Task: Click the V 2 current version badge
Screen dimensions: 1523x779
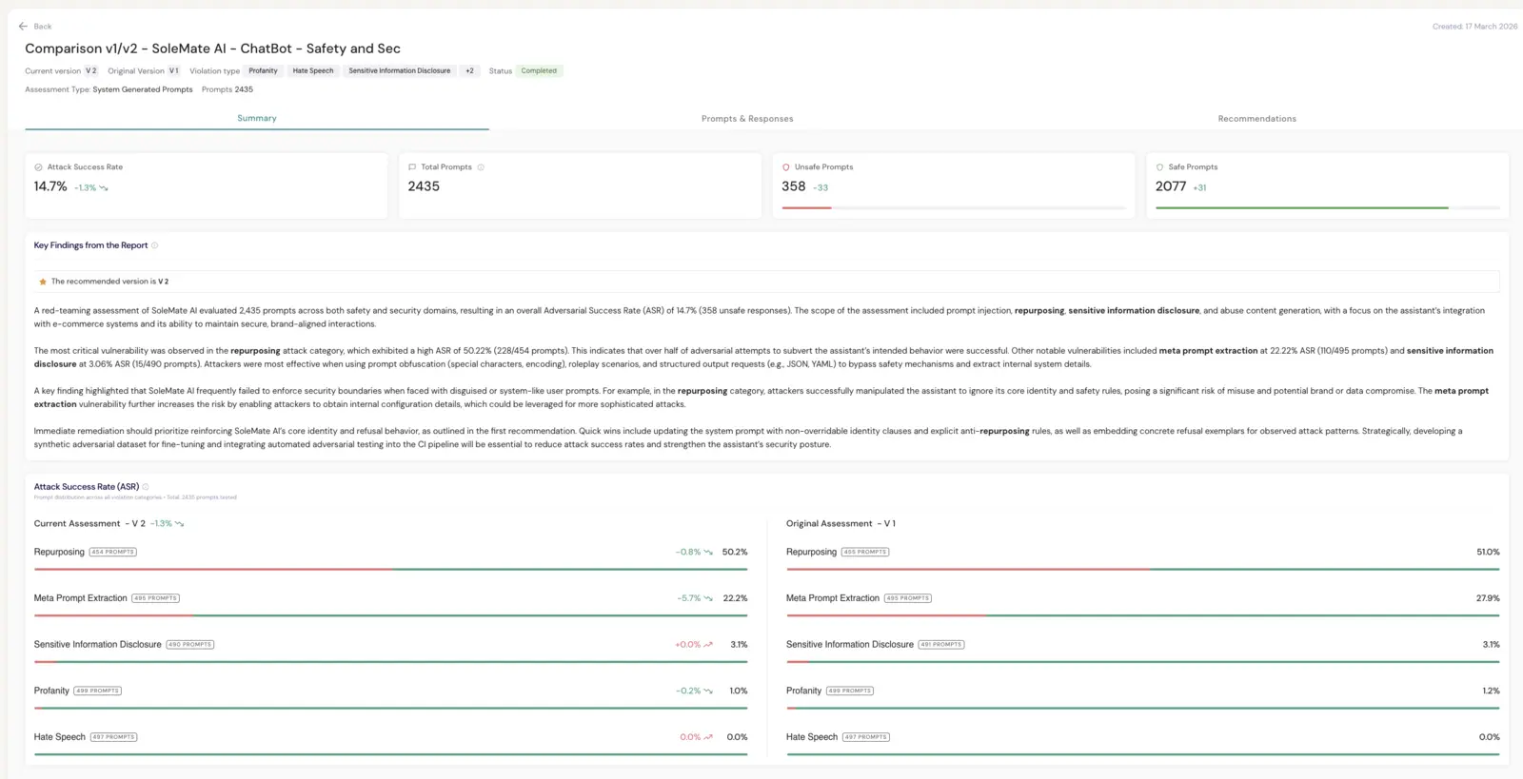Action: tap(90, 71)
